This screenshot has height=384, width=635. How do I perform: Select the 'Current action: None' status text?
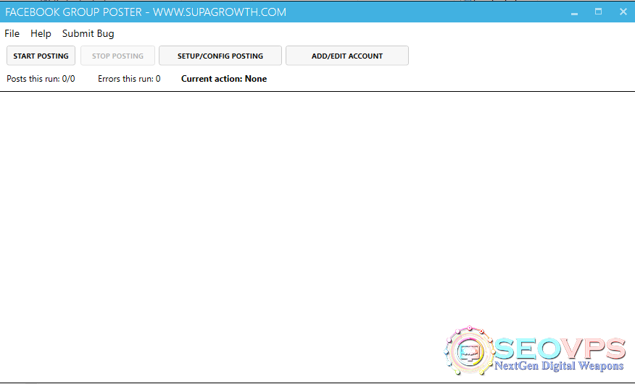pyautogui.click(x=224, y=79)
